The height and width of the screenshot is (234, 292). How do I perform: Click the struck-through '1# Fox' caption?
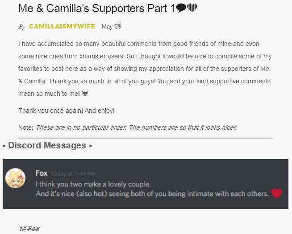tap(29, 229)
